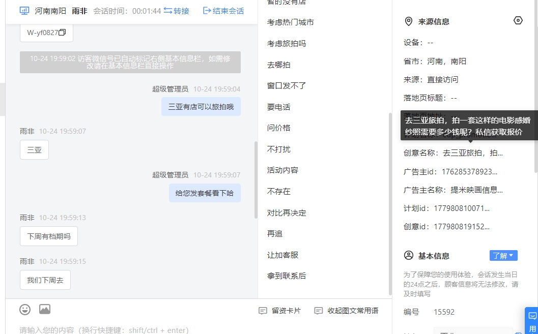
Task: Click the image upload icon
Action: 45,309
